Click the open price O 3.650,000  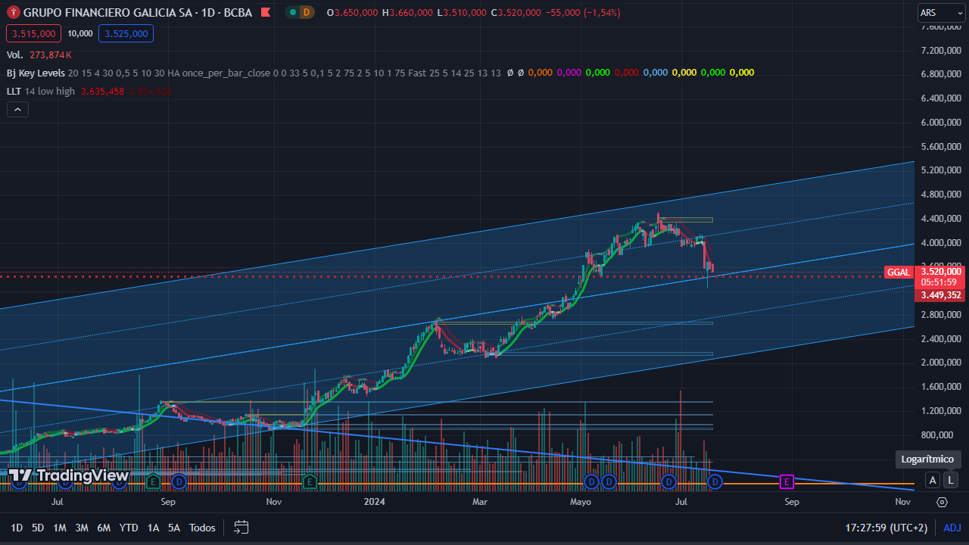tap(352, 13)
